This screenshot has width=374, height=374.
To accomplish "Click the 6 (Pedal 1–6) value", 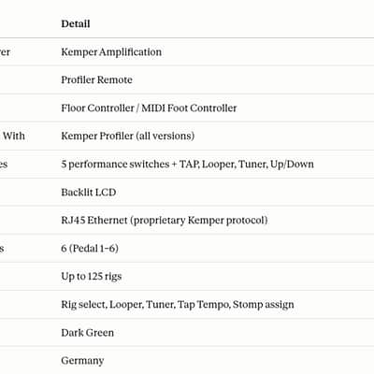I will click(90, 249).
